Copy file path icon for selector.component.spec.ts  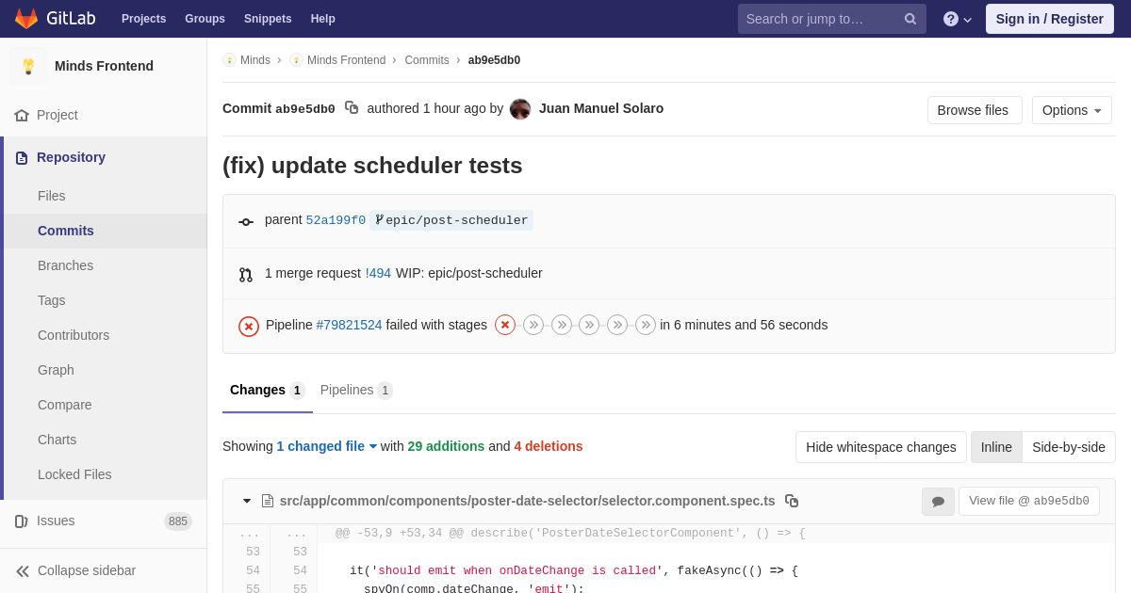tap(792, 501)
